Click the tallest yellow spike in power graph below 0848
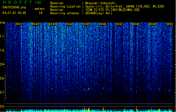The image size is (176, 112). [x=136, y=109]
